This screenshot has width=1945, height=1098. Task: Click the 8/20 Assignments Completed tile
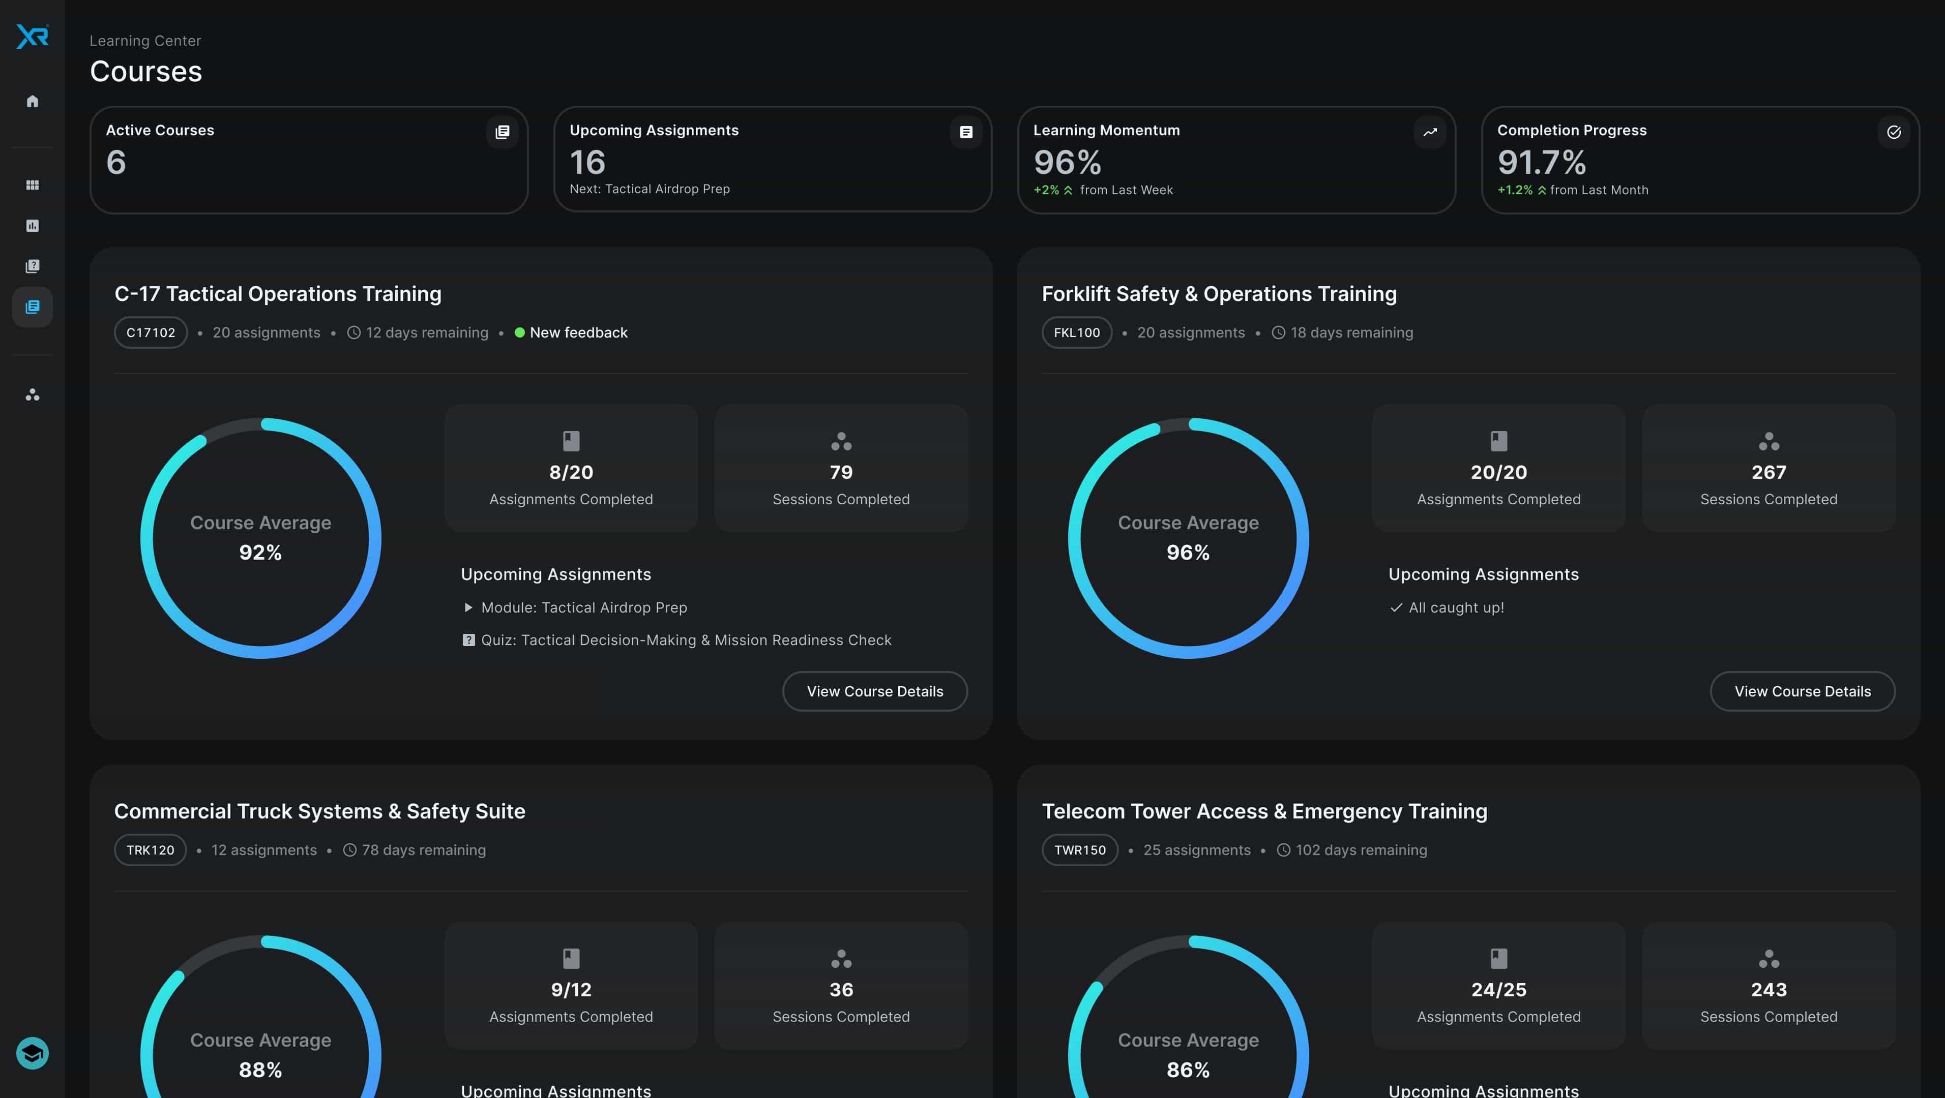(572, 468)
